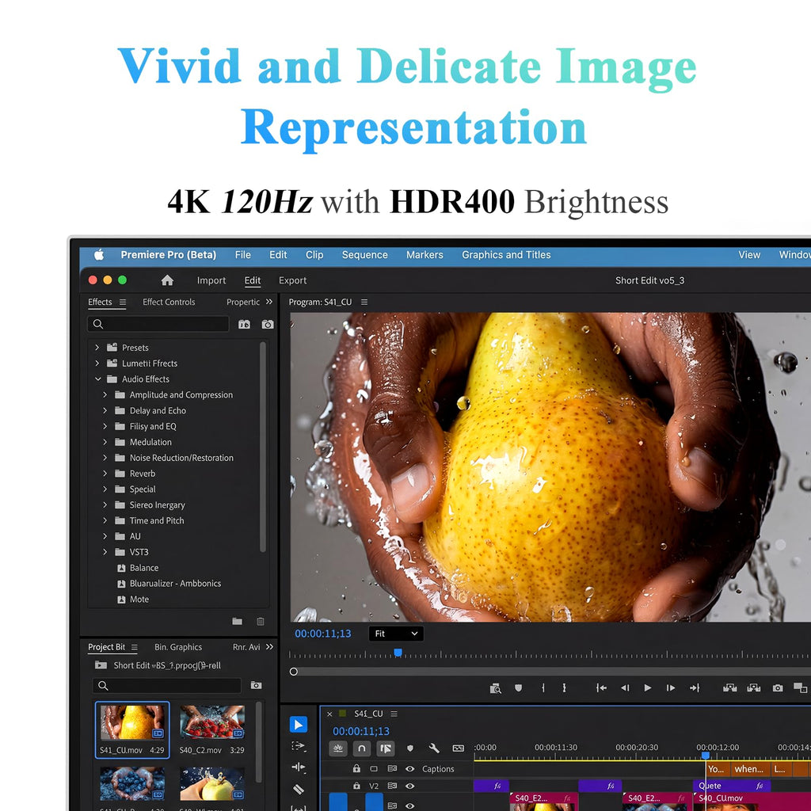The height and width of the screenshot is (811, 811).
Task: Select the Track Select Forward tool
Action: [x=299, y=746]
